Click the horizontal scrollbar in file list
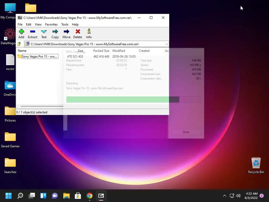 pyautogui.click(x=42, y=106)
